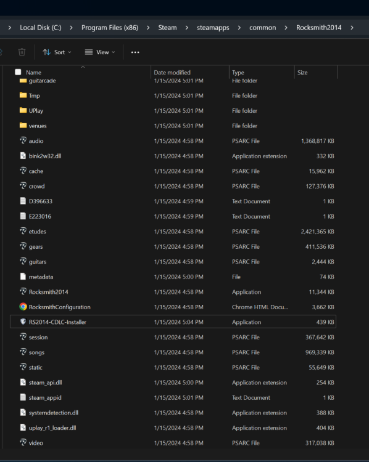
Task: Click the session PSARC file icon
Action: [23, 337]
